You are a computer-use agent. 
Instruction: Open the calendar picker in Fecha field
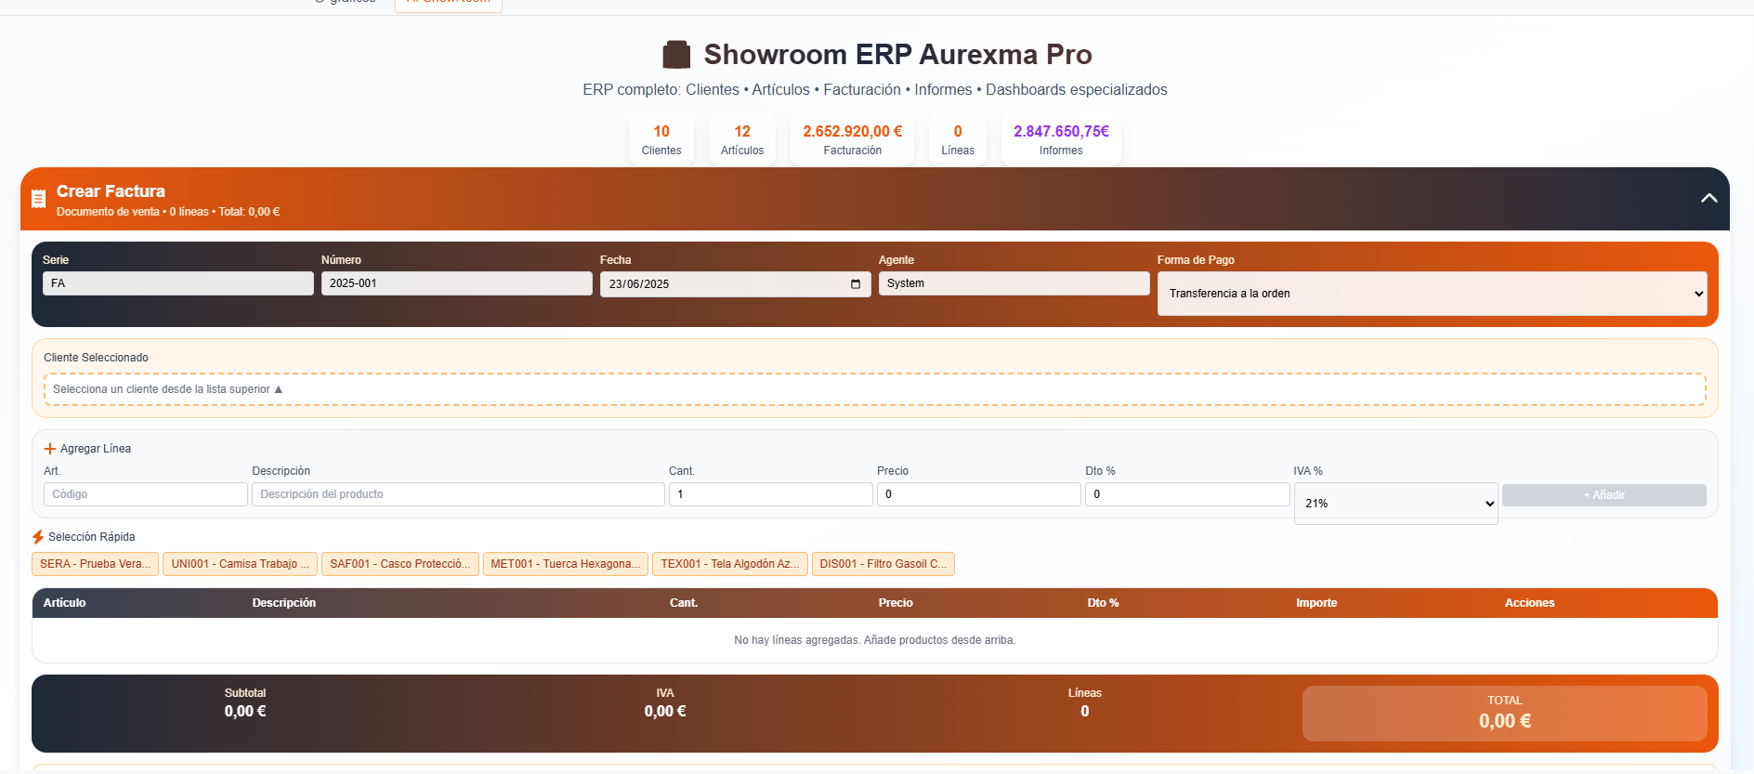click(855, 284)
